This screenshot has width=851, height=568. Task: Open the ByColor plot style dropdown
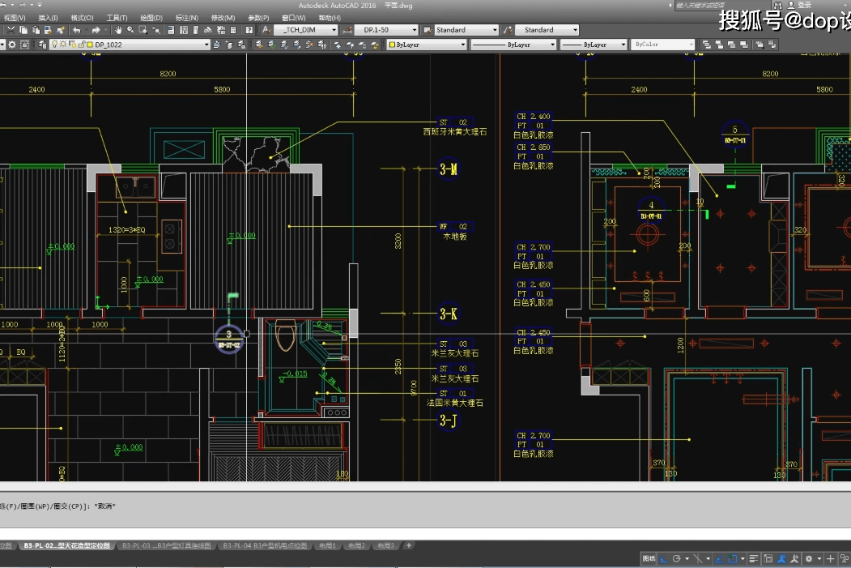click(663, 45)
